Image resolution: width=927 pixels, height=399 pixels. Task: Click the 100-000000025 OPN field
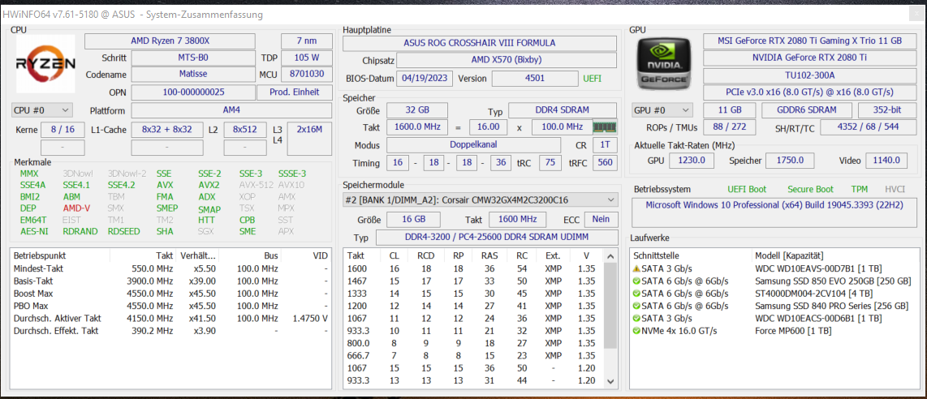coord(192,92)
